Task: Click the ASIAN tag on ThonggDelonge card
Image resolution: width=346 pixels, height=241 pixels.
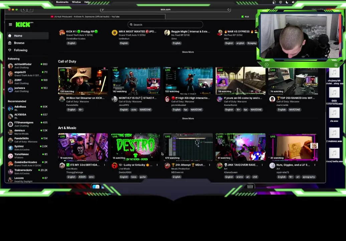Action: pyautogui.click(x=82, y=177)
